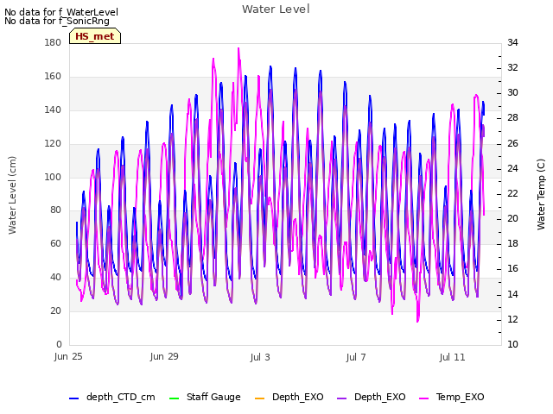553x414 pixels.
Task: Toggle depth_CTD_cm legend entry
Action: point(112,397)
